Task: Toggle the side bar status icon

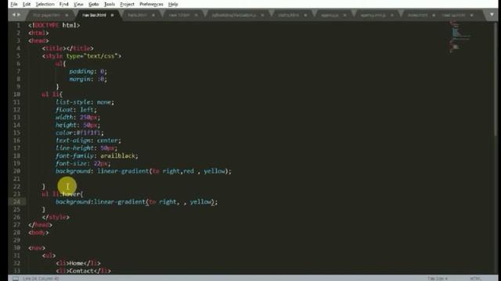Action: tap(16, 279)
